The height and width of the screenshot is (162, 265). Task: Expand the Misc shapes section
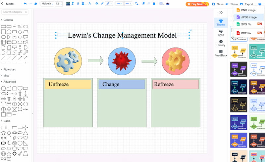pyautogui.click(x=5, y=76)
